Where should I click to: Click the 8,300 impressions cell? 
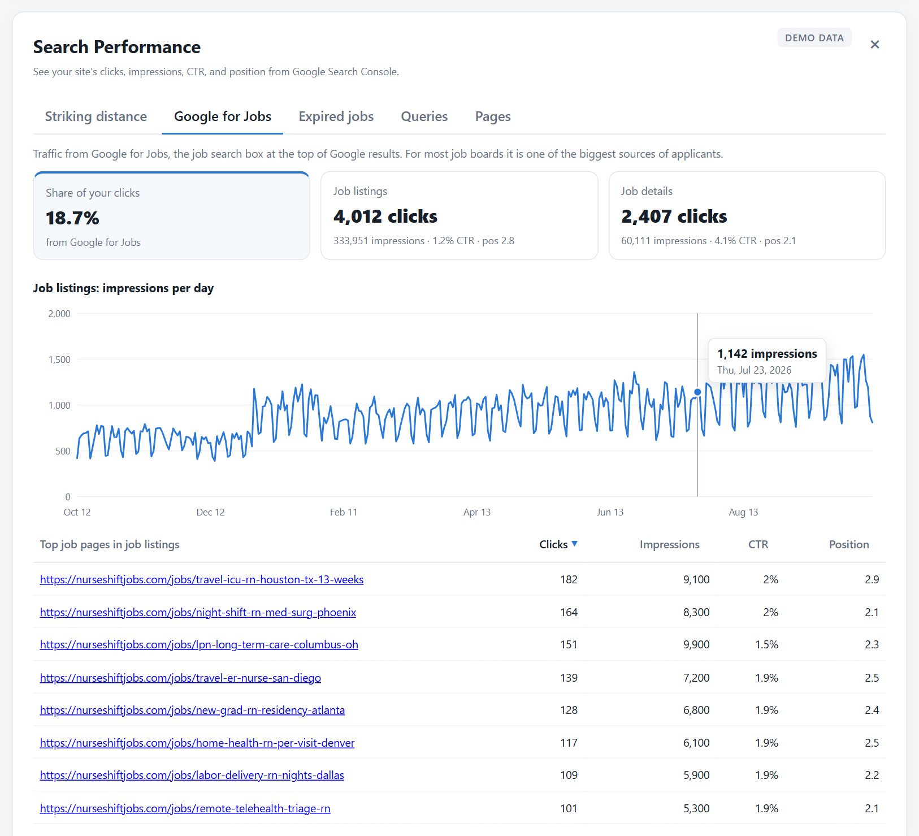pos(696,612)
